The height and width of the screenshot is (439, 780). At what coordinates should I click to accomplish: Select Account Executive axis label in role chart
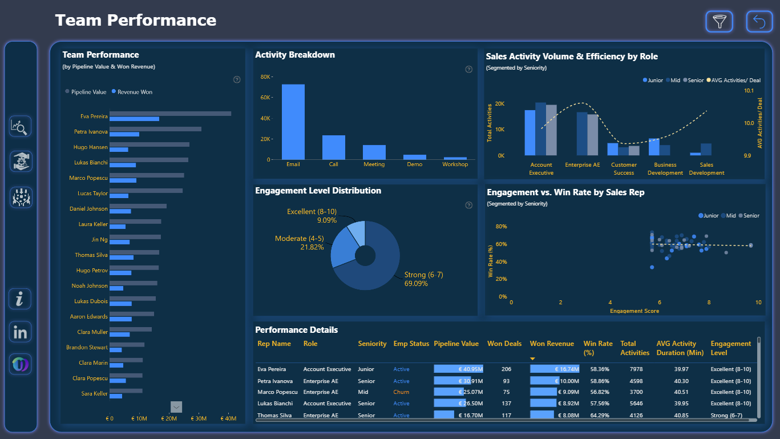pos(541,169)
